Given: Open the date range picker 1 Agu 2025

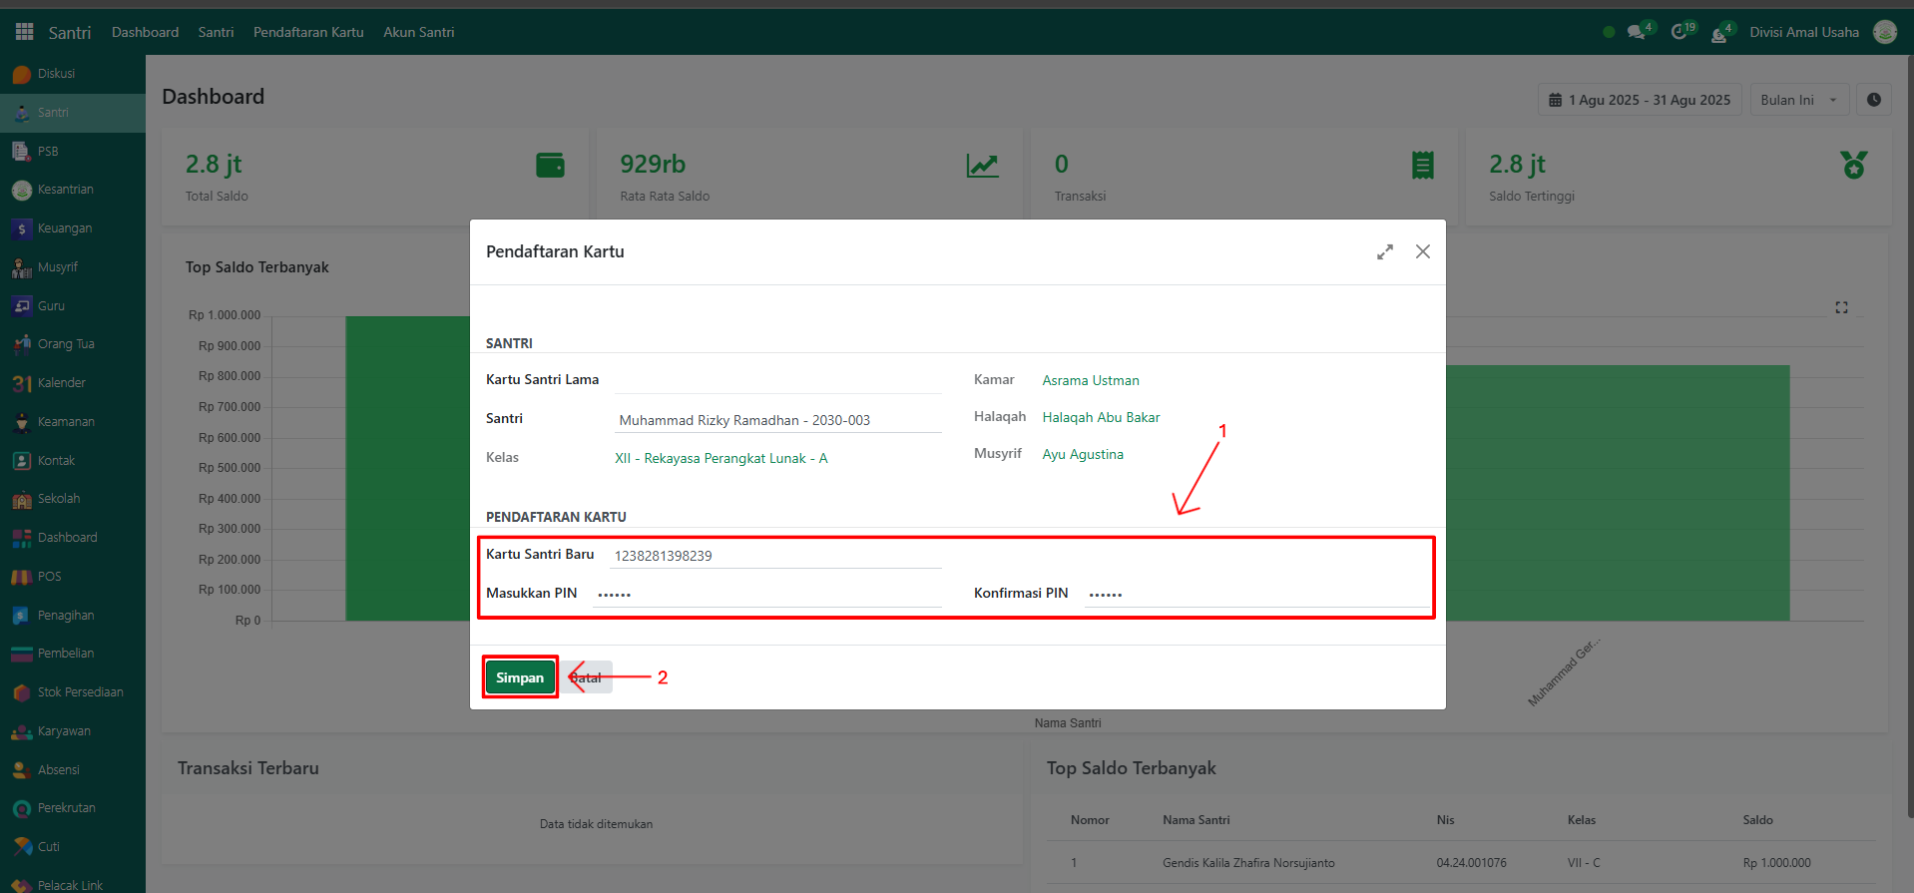Looking at the screenshot, I should [x=1639, y=100].
